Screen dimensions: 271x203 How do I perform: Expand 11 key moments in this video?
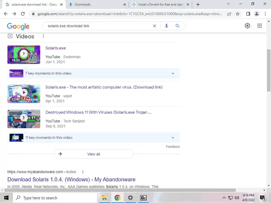(94, 137)
